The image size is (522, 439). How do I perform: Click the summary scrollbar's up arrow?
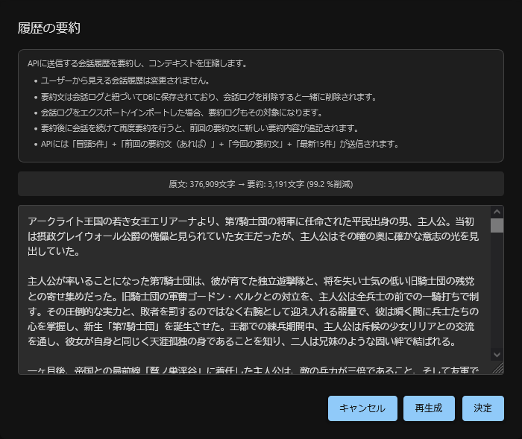497,212
